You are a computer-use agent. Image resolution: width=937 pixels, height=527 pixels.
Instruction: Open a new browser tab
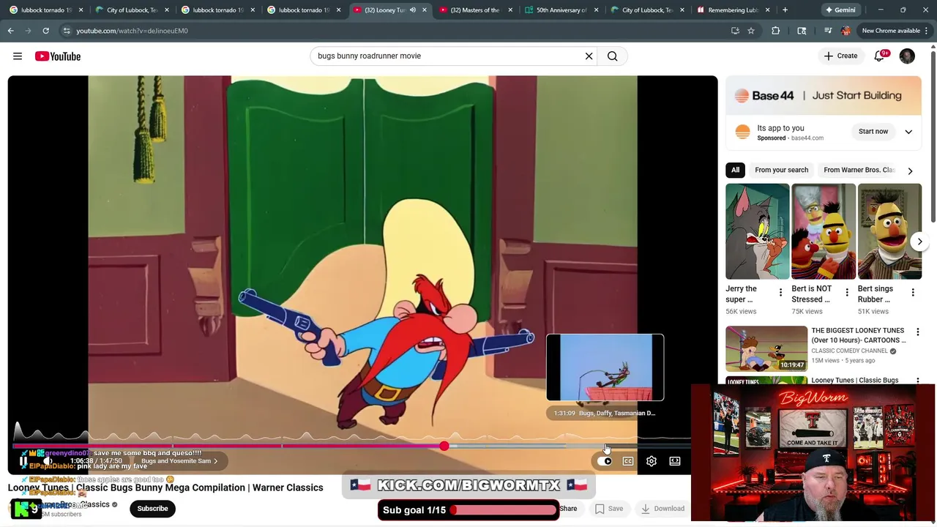click(785, 10)
